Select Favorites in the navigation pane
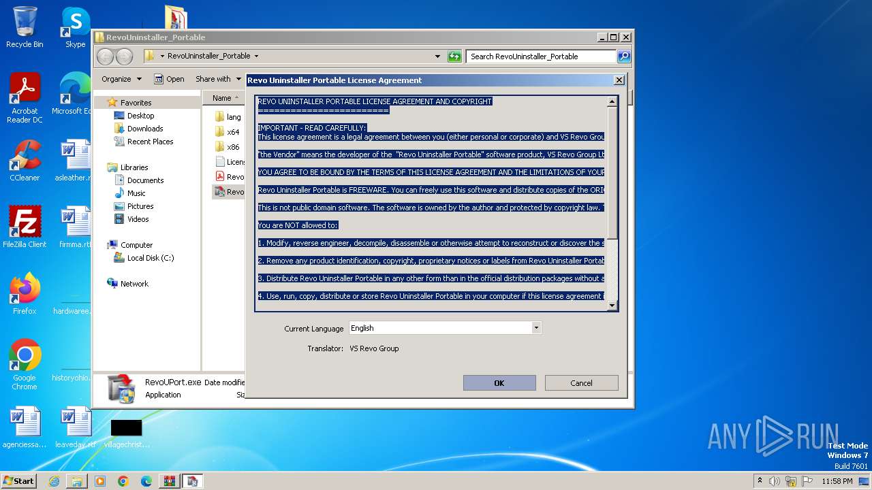Viewport: 872px width, 490px height. (x=136, y=103)
